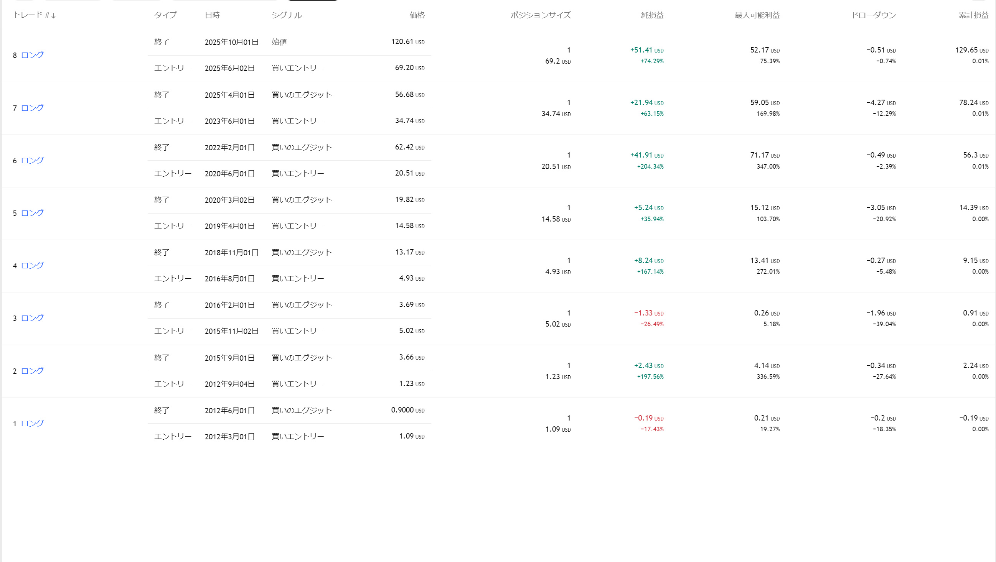Click the ドローダウン column header
Image resolution: width=996 pixels, height=562 pixels.
[x=874, y=15]
